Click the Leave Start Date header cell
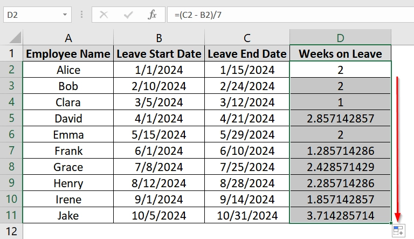This screenshot has height=239, width=414. pos(159,53)
